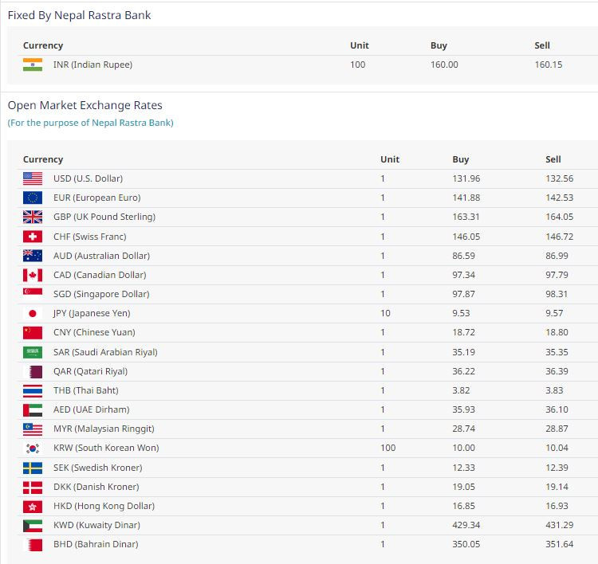Select 'CAD (Canadian Dollar)' currency name
The height and width of the screenshot is (564, 598).
(100, 275)
